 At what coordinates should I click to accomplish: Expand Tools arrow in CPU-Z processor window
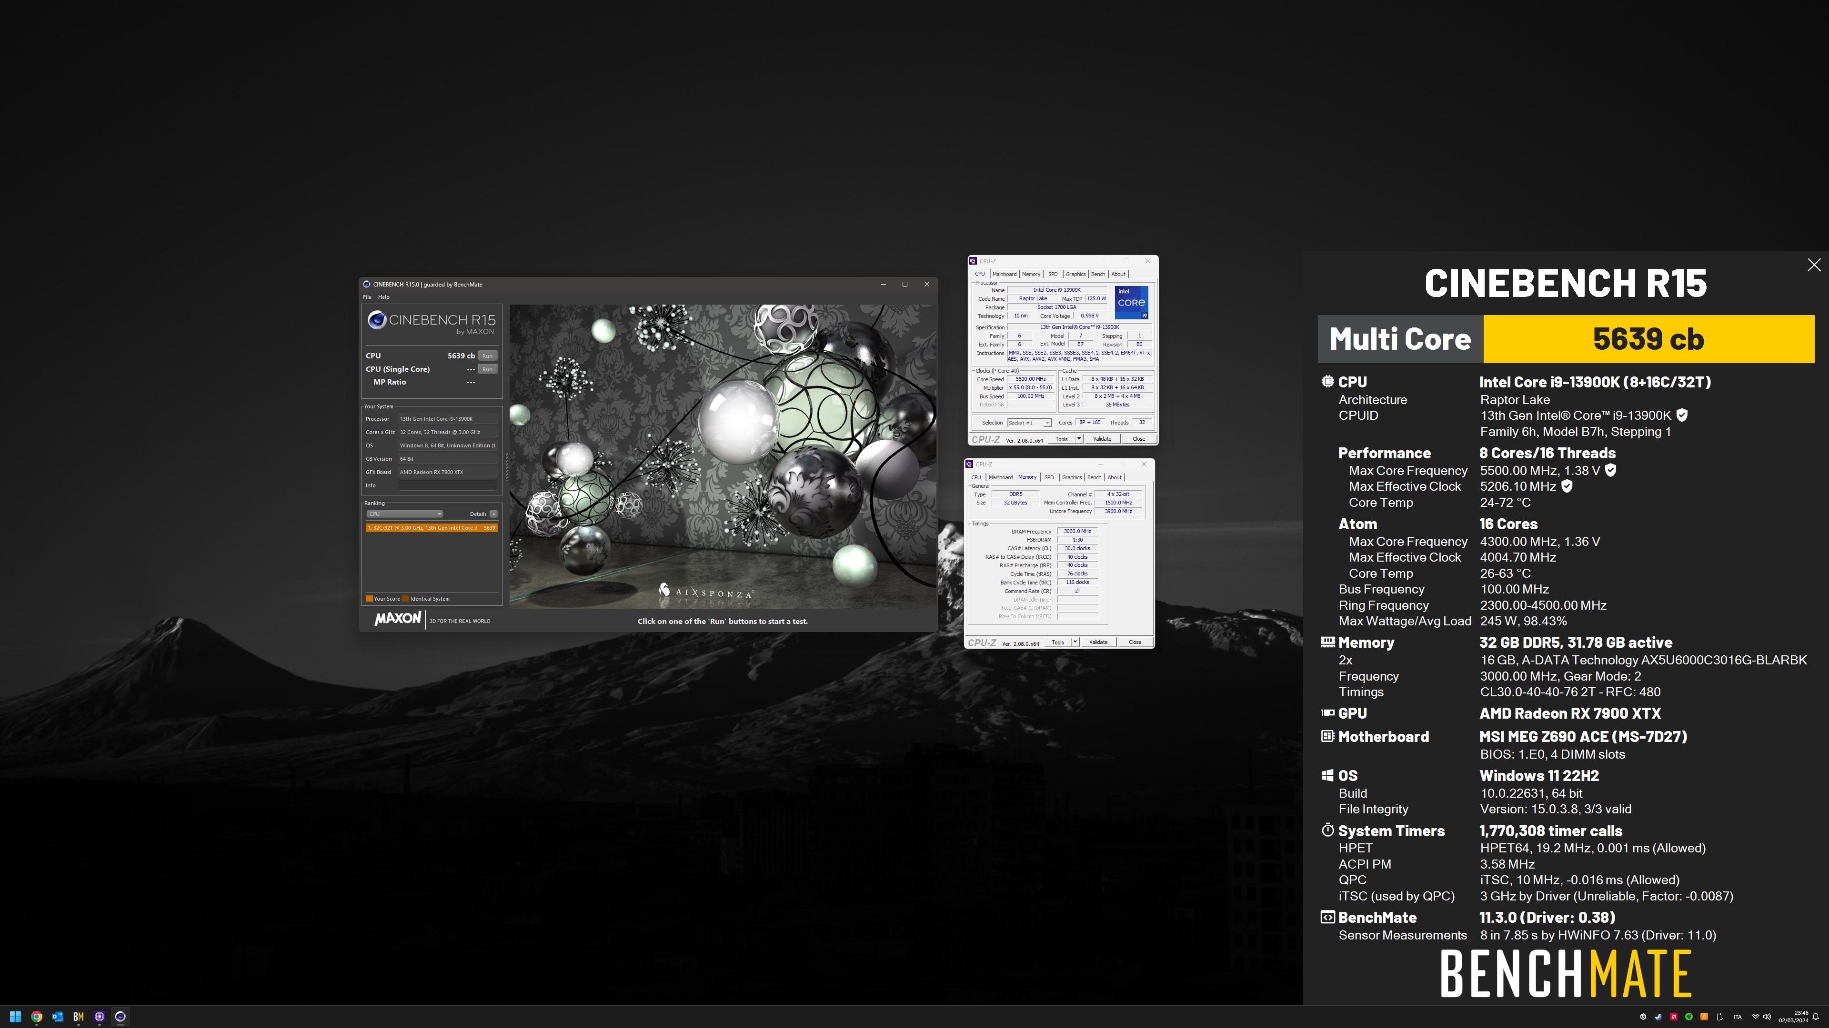point(1079,438)
